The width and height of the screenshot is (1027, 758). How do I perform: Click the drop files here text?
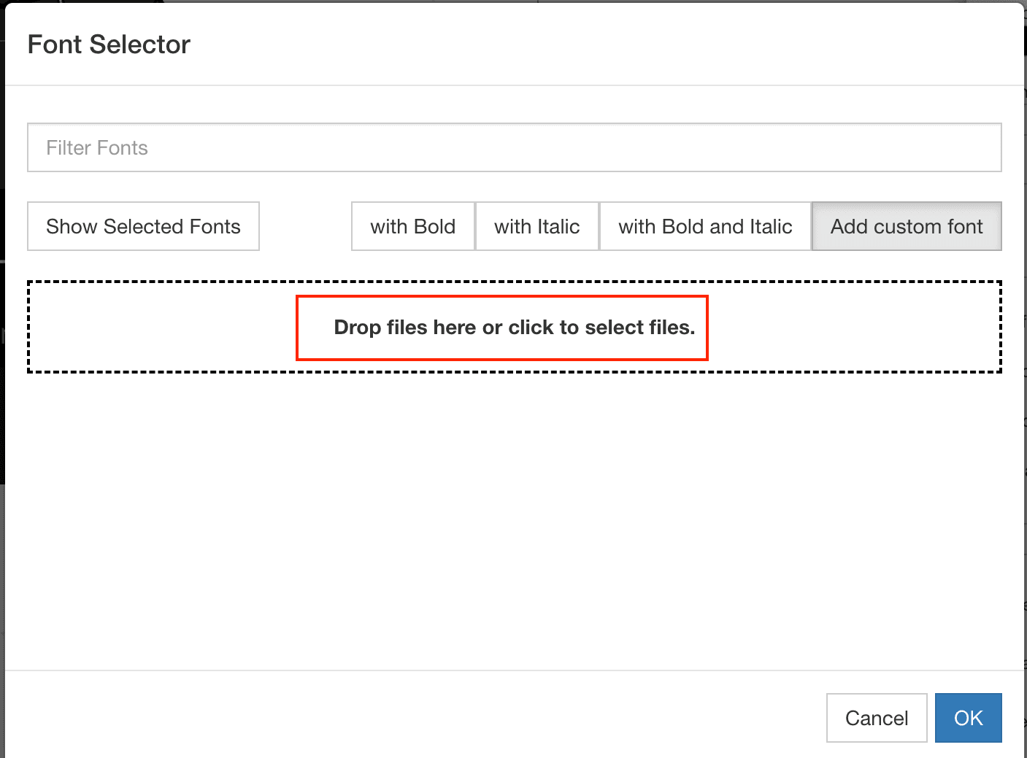[x=514, y=327]
